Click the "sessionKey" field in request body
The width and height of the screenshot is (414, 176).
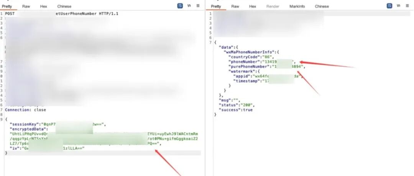(58, 124)
